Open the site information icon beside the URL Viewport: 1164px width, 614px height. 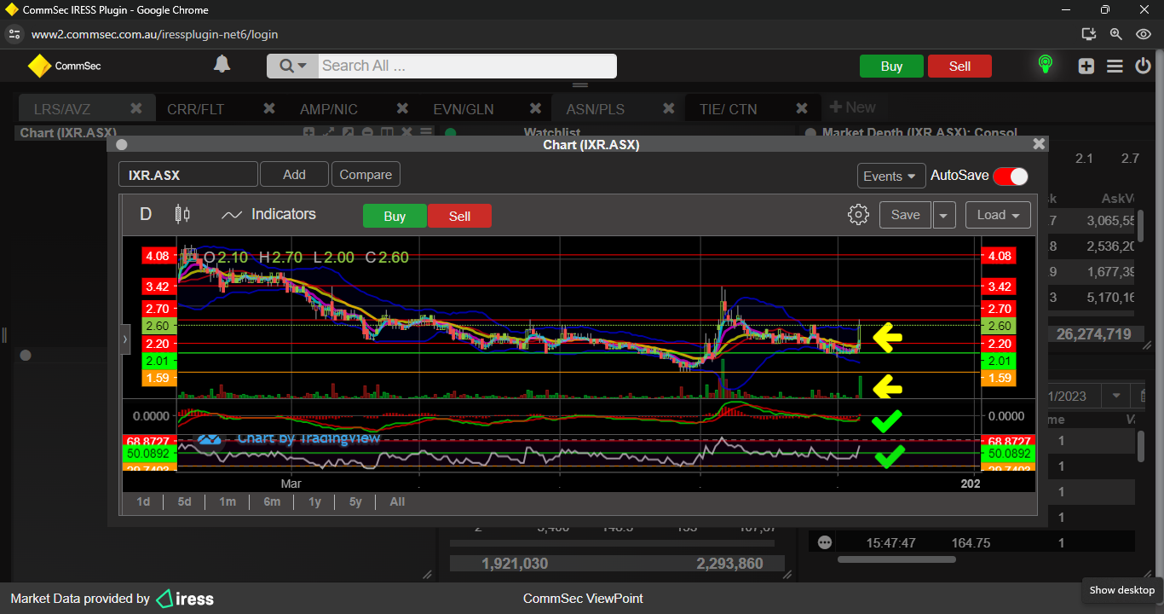click(14, 34)
